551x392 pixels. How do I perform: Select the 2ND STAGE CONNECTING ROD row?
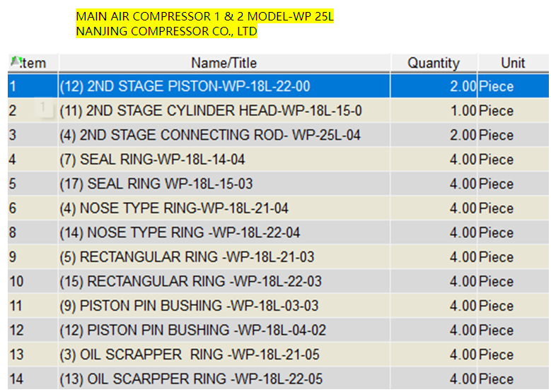point(210,135)
